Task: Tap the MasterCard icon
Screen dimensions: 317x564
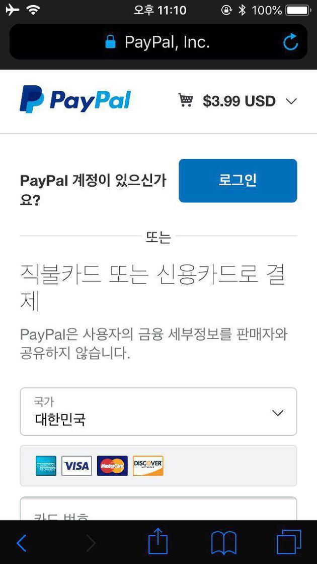Action: 112,466
